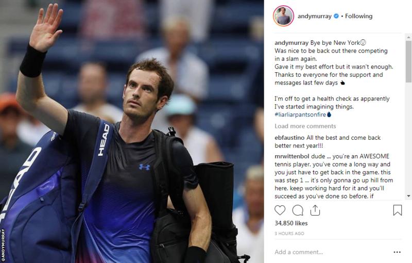The height and width of the screenshot is (263, 412).
Task: Open andymurray username in header
Action: (x=315, y=16)
